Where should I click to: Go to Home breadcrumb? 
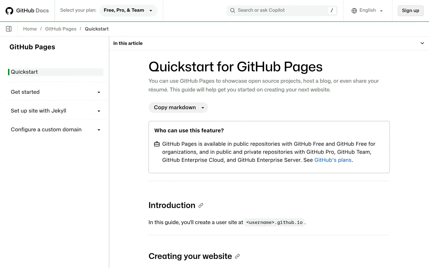coord(30,29)
